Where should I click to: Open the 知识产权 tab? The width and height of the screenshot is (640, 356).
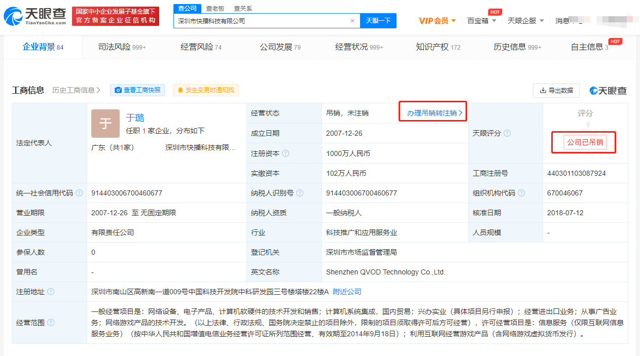[438, 47]
